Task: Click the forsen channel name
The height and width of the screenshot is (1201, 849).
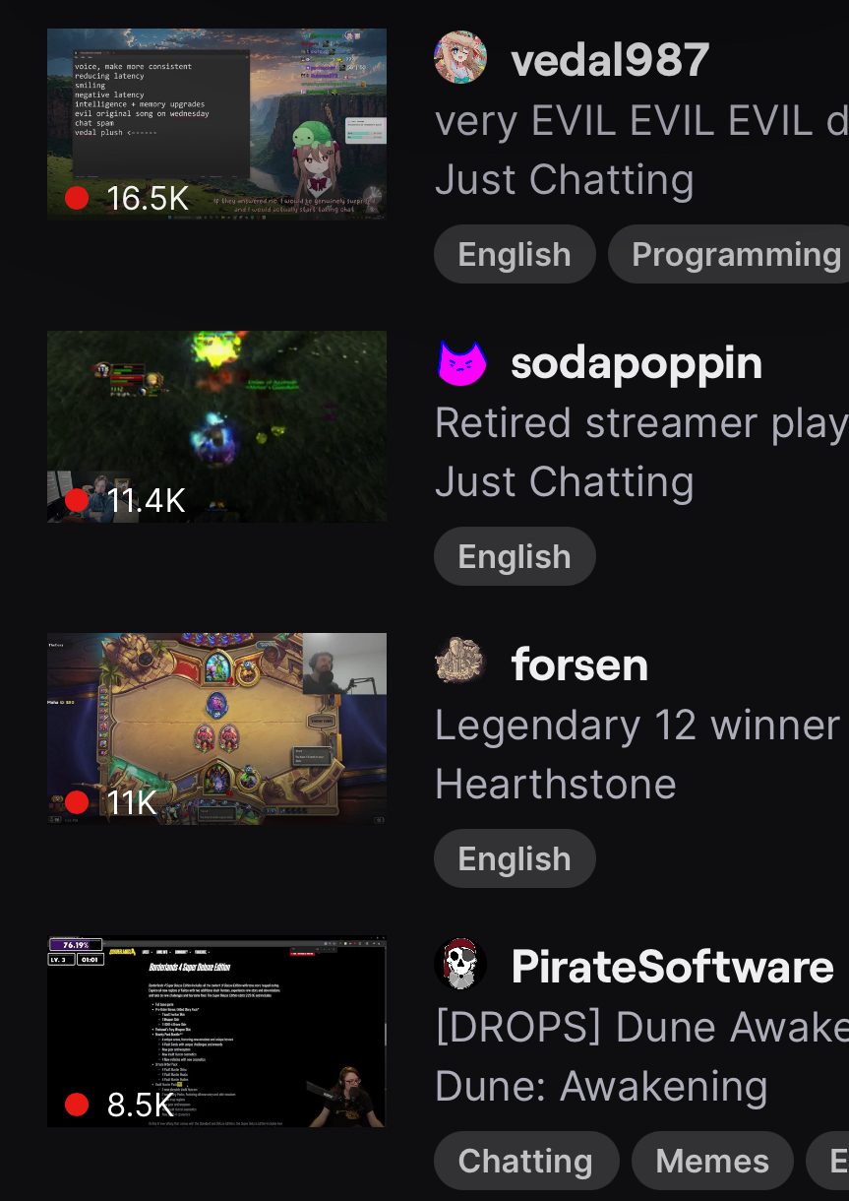Action: [x=579, y=664]
